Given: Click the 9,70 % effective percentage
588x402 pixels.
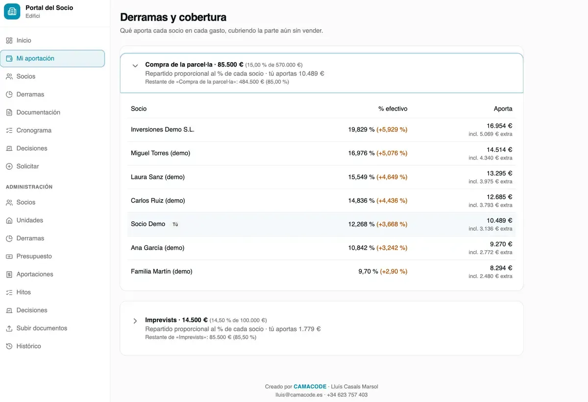Looking at the screenshot, I should (368, 271).
